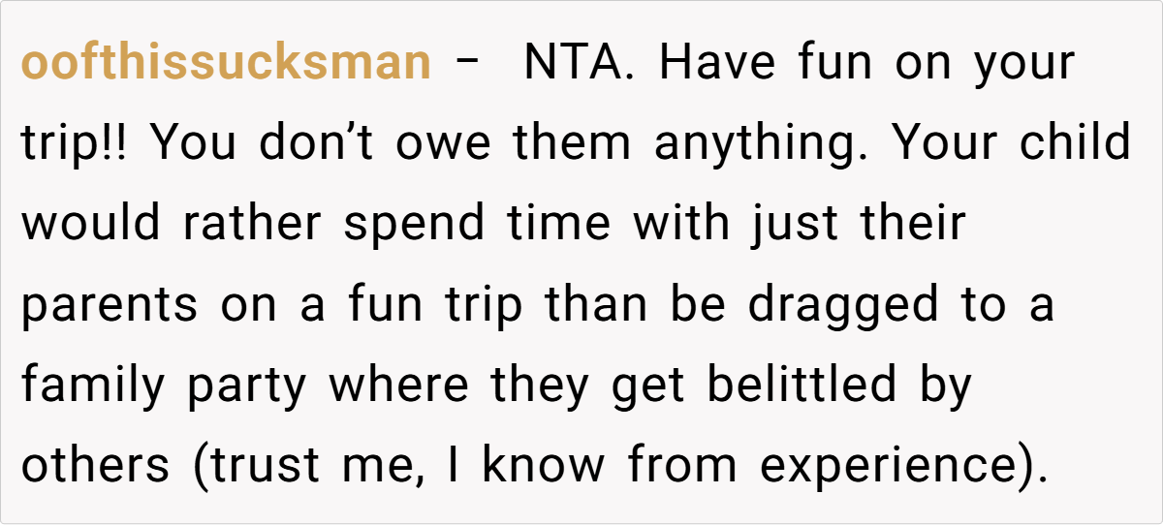Click the words 'with just their'
This screenshot has height=525, width=1163.
pos(800,225)
